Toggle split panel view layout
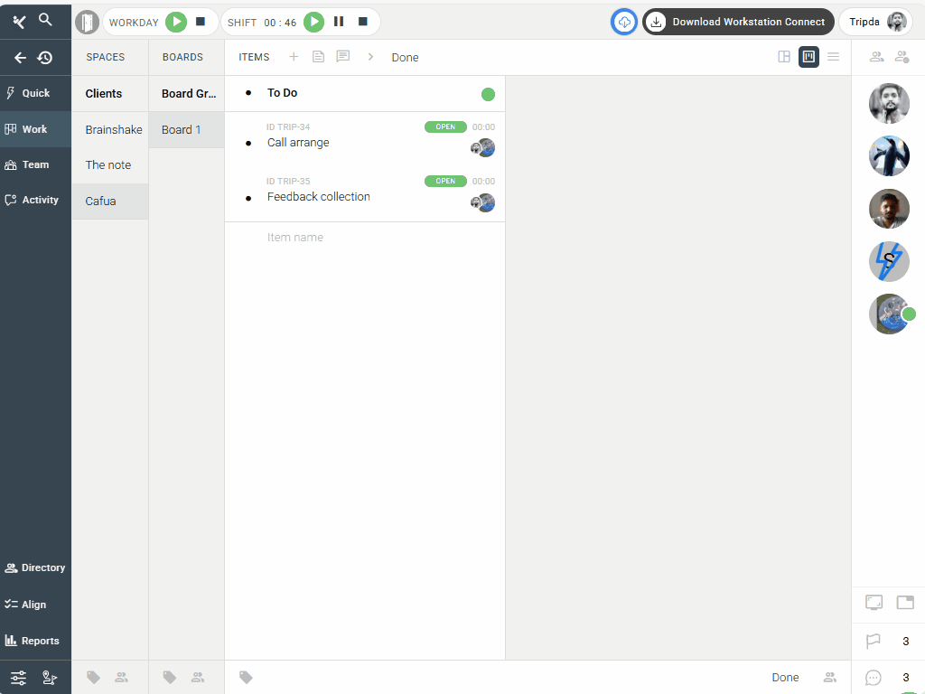This screenshot has height=694, width=925. pos(784,57)
